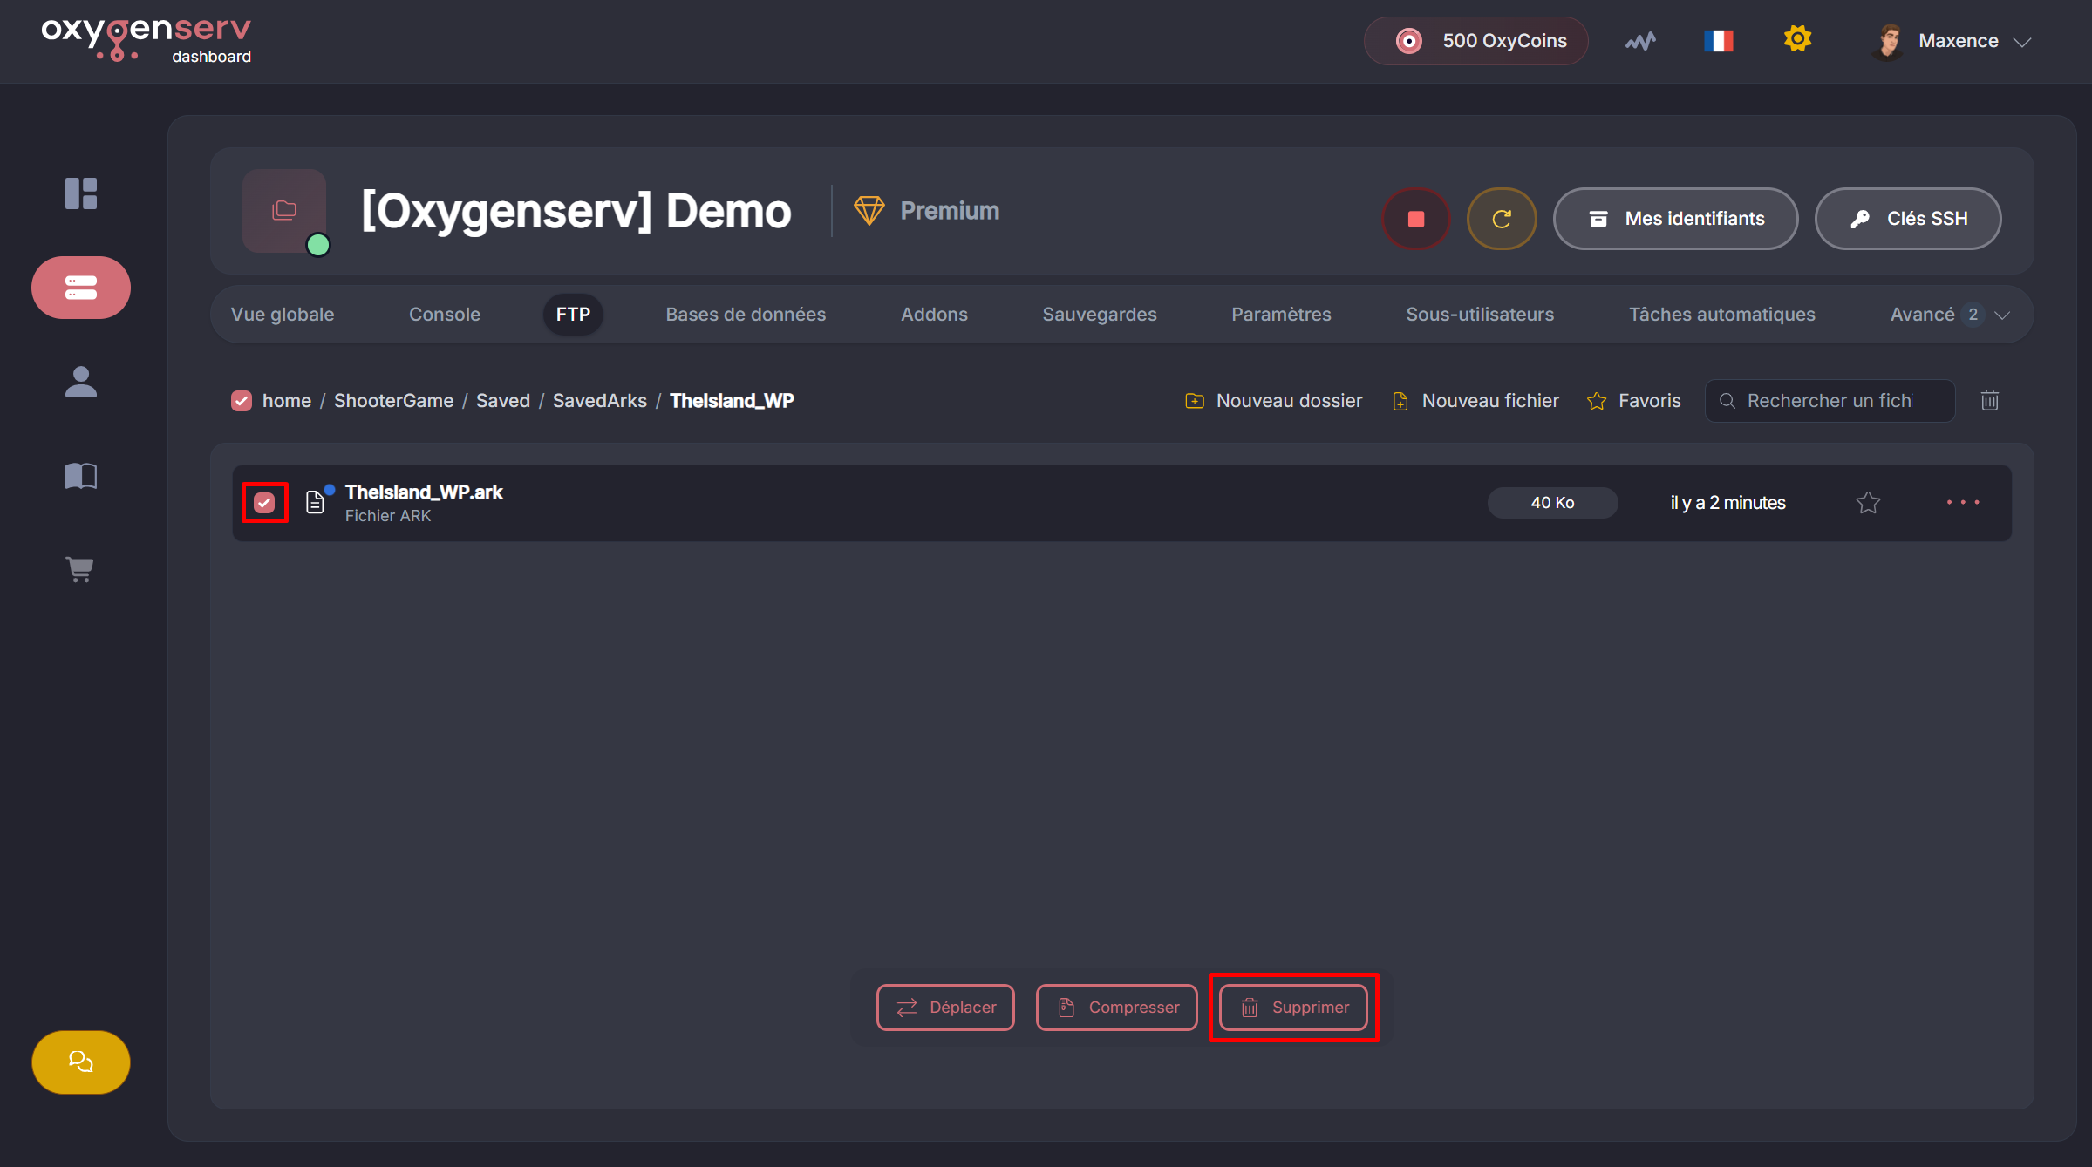The height and width of the screenshot is (1167, 2092).
Task: Click the trash icon beside search field
Action: tap(1989, 401)
